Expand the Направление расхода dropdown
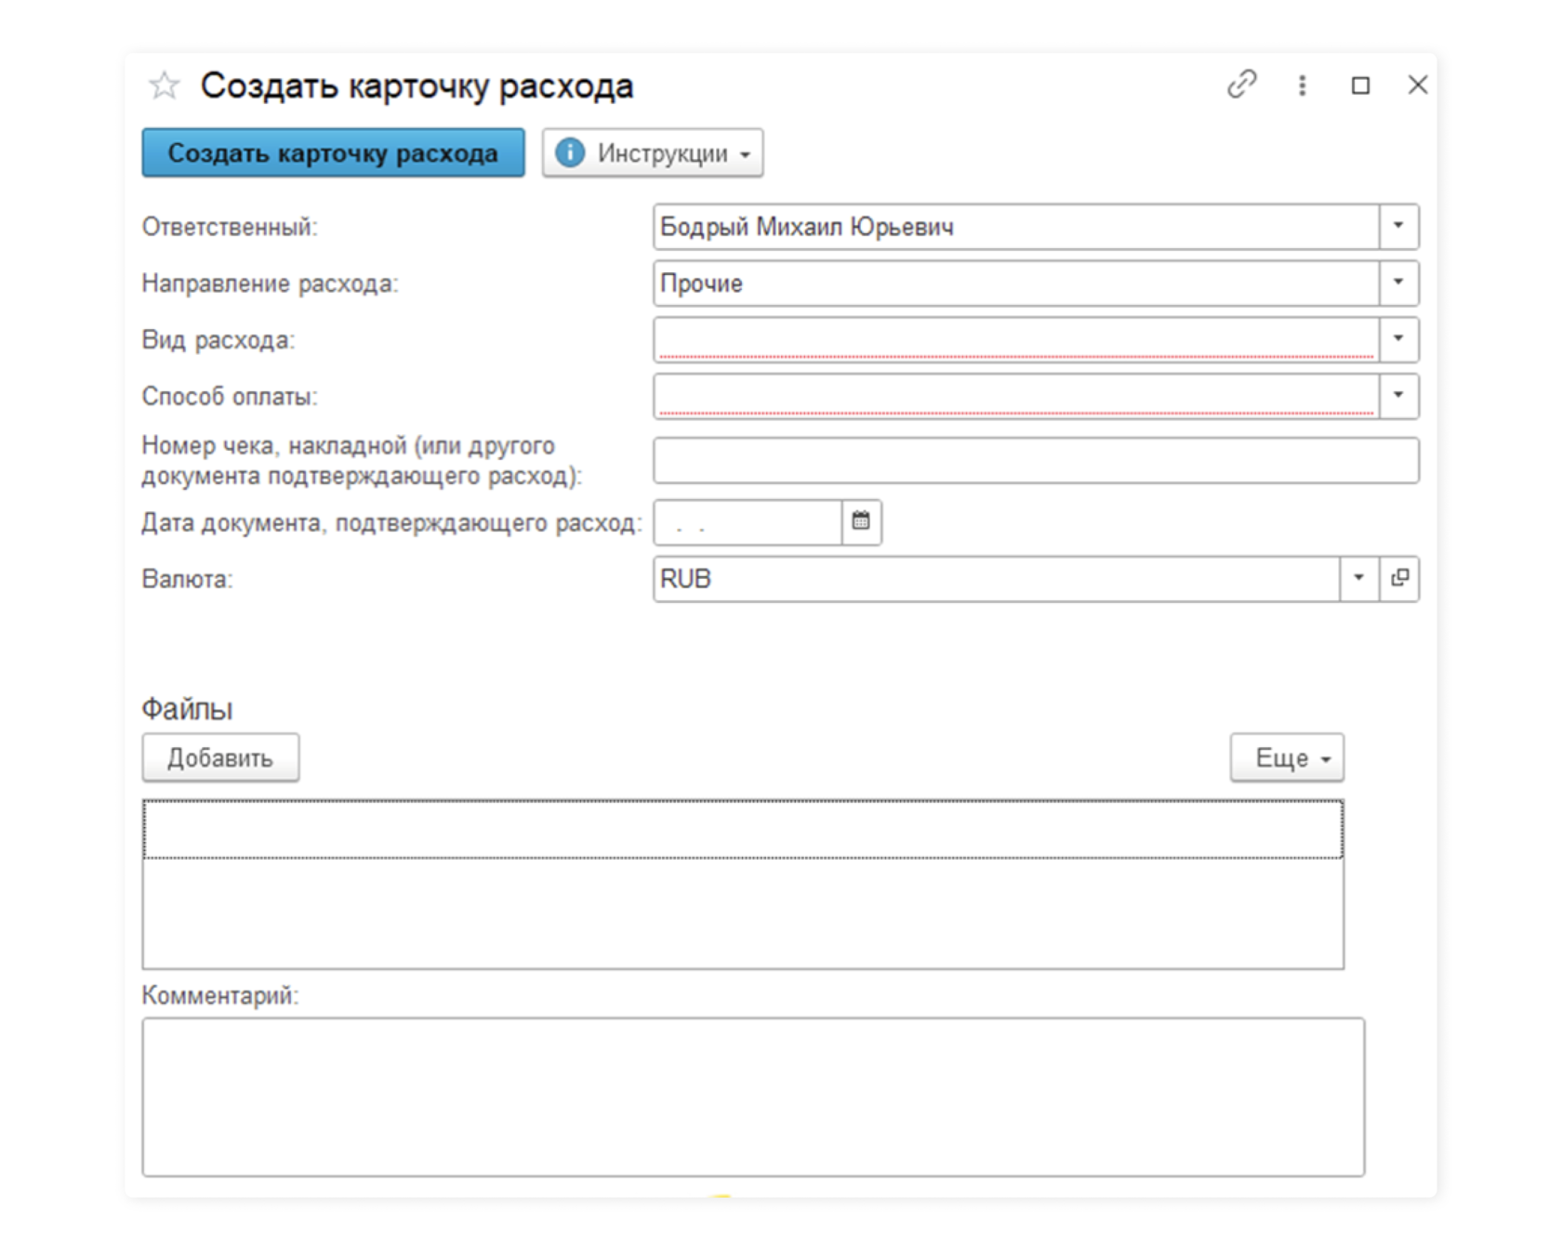 point(1397,283)
